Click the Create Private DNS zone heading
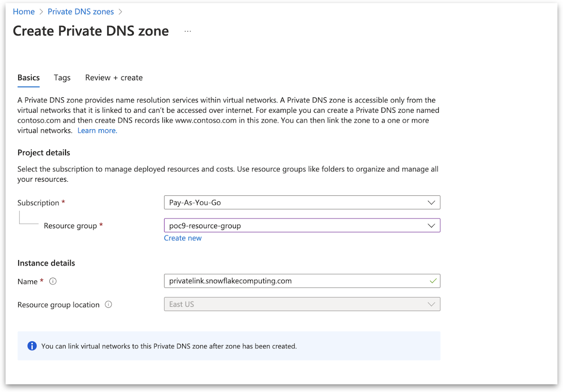 point(91,31)
